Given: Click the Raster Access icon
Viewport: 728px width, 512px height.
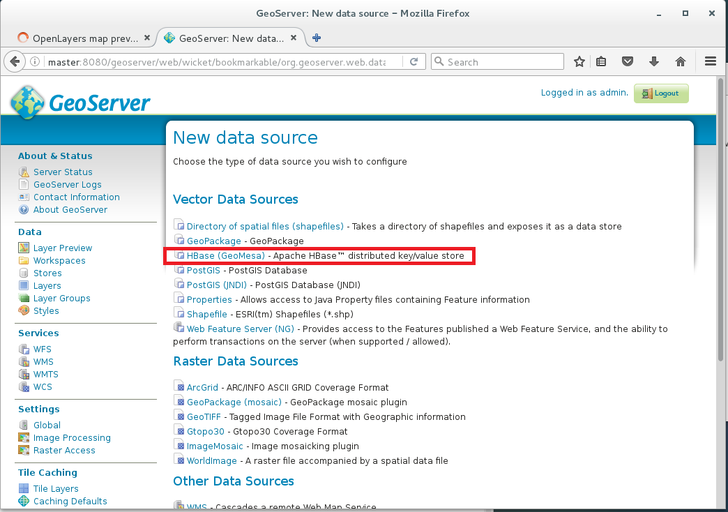Looking at the screenshot, I should [x=24, y=450].
